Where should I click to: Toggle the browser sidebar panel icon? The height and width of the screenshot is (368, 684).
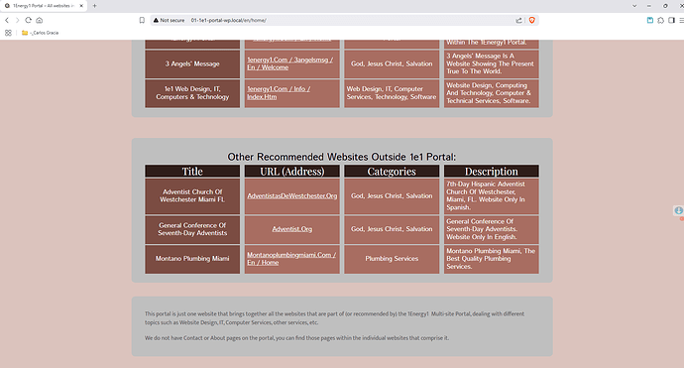pyautogui.click(x=671, y=20)
